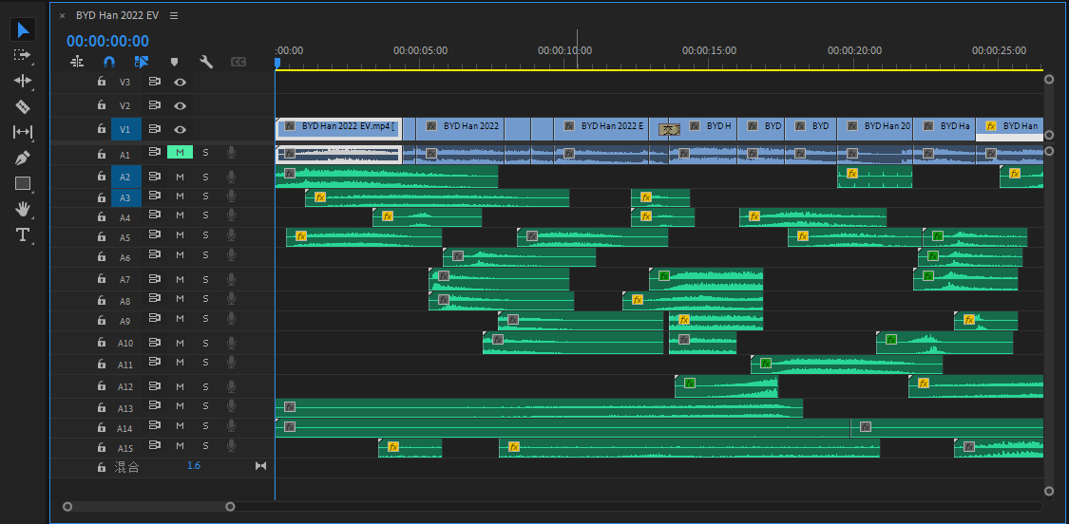Select the first BYD Han 2022 EV.mp4 clip

(x=339, y=129)
